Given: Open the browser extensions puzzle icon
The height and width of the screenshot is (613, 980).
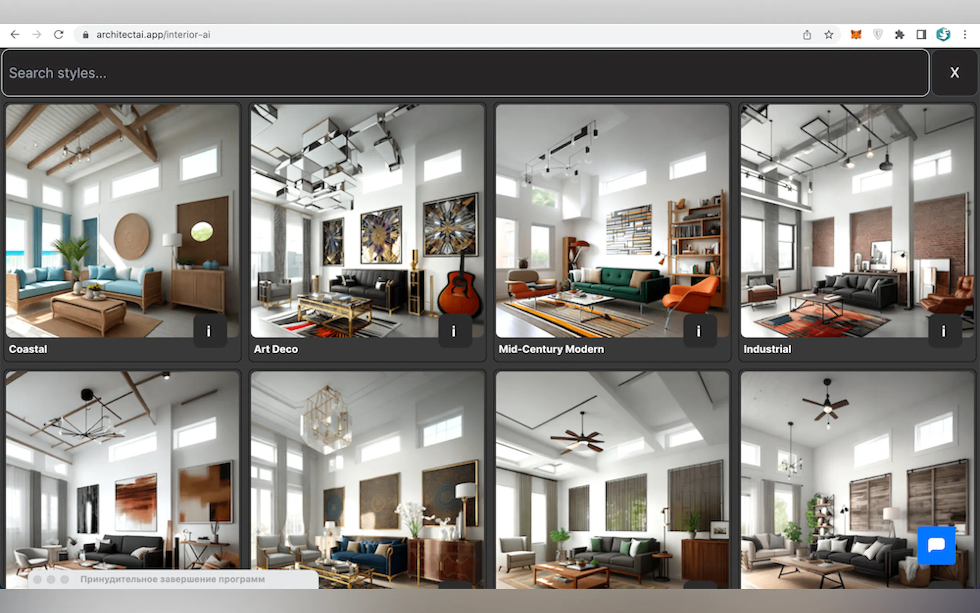Looking at the screenshot, I should tap(899, 35).
